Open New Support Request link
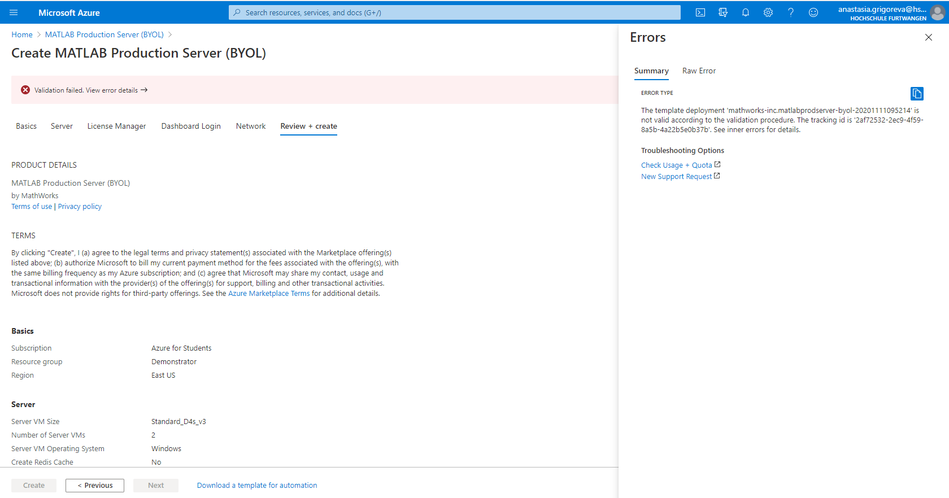The height and width of the screenshot is (498, 949). 681,176
